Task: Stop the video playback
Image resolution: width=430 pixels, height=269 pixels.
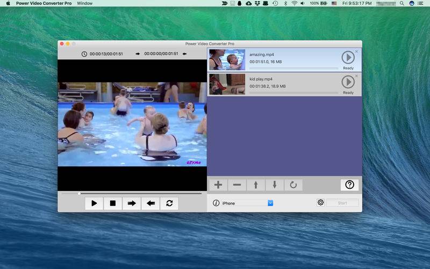Action: point(113,203)
